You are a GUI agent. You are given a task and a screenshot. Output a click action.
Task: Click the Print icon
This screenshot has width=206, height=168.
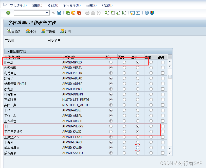coord(87,13)
